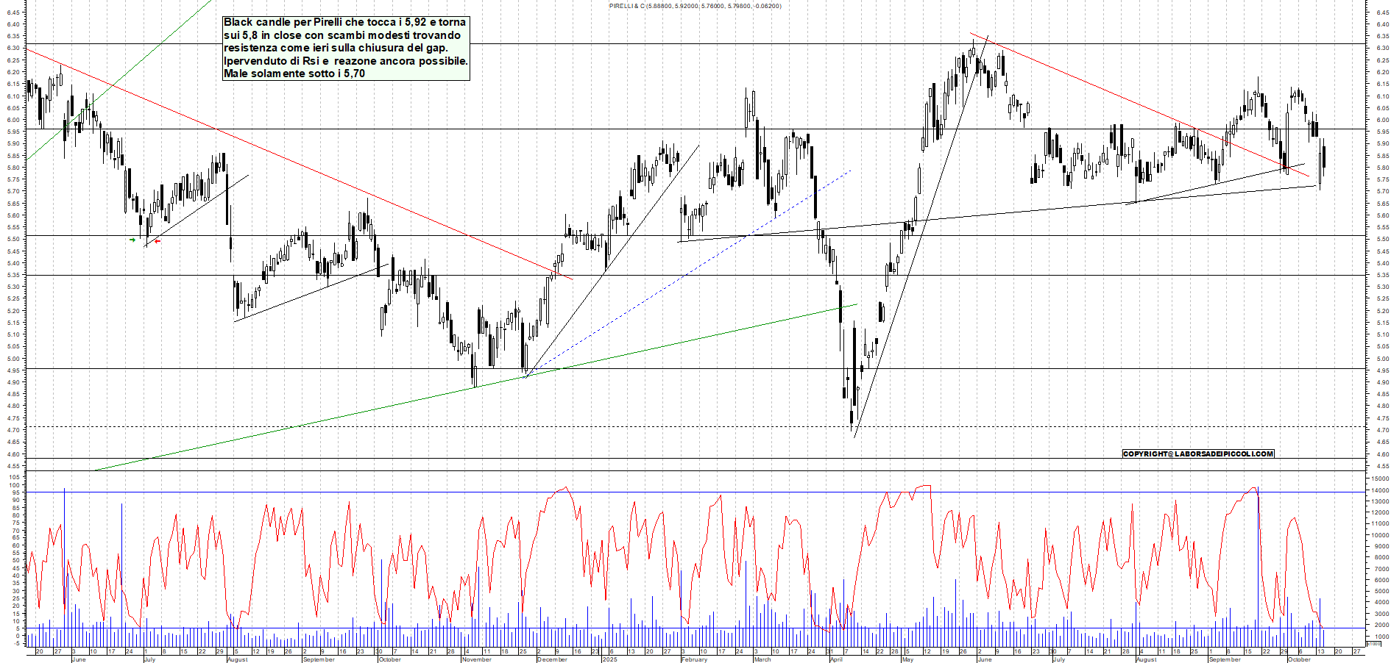Click the April month label on timeline
The width and height of the screenshot is (1391, 663).
click(836, 659)
